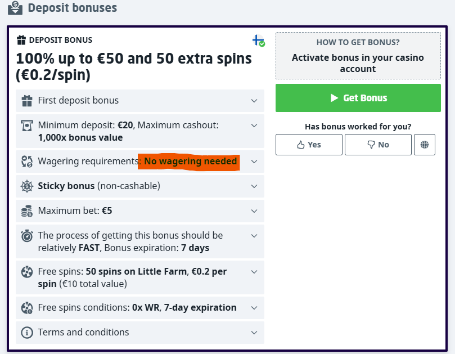
Task: Click the wagering requirements cycle icon
Action: point(26,162)
